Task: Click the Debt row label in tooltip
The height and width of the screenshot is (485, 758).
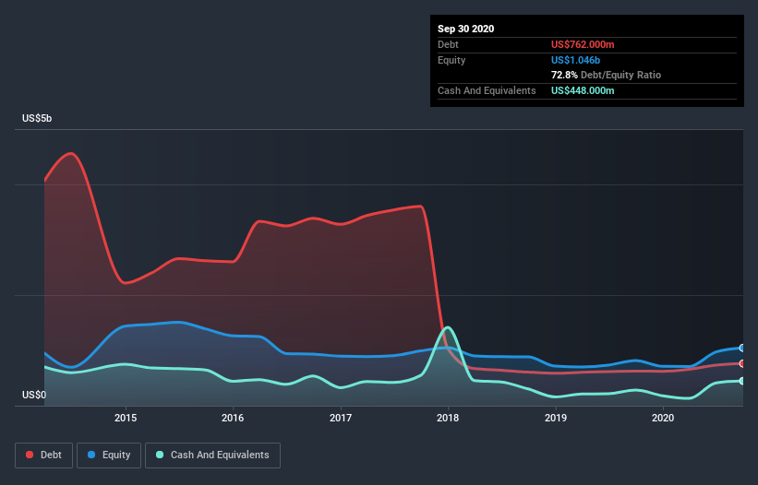Action: click(x=448, y=44)
